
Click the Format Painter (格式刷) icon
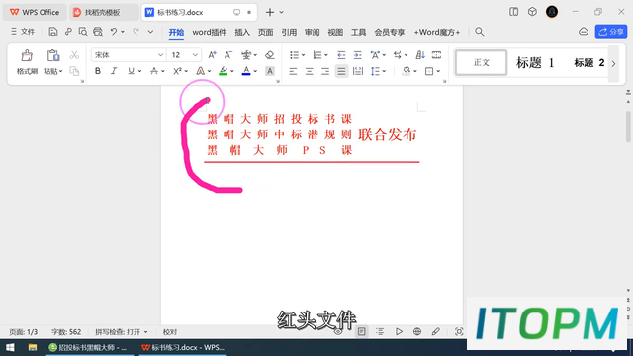pyautogui.click(x=27, y=55)
